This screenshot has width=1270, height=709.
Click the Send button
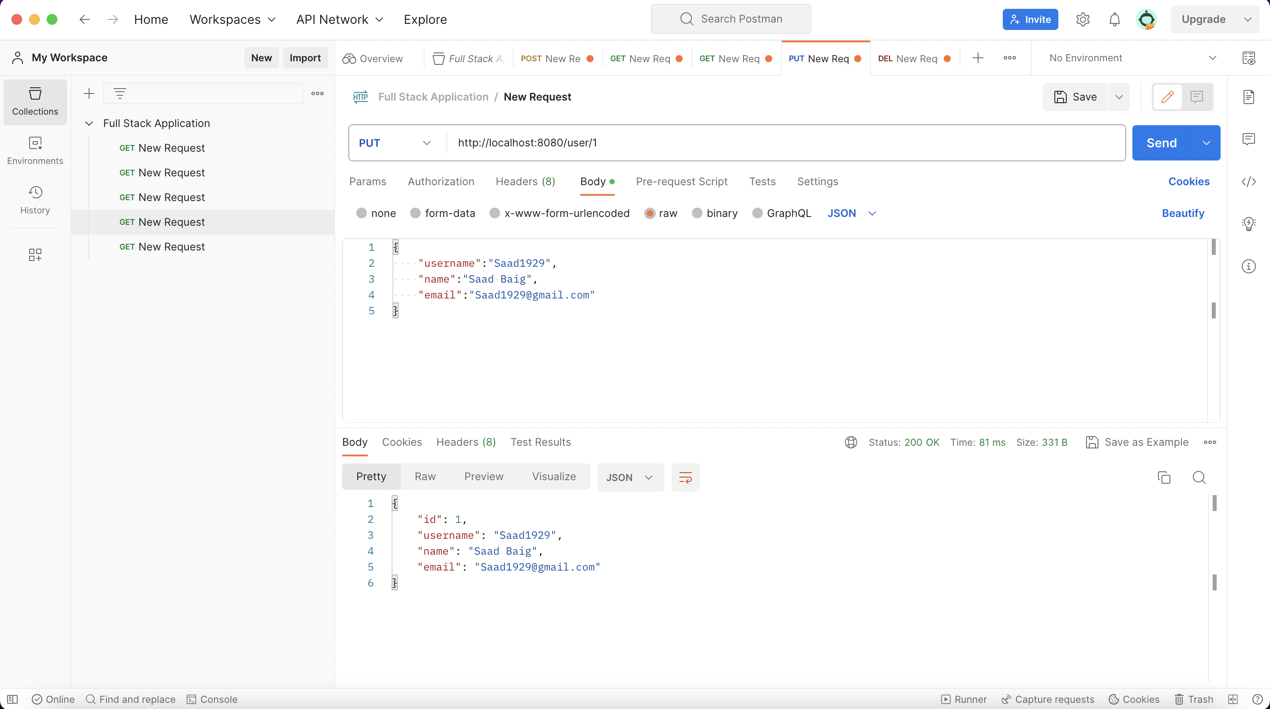point(1162,142)
